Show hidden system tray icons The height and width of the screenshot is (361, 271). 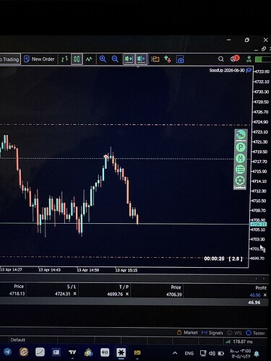pos(175,353)
